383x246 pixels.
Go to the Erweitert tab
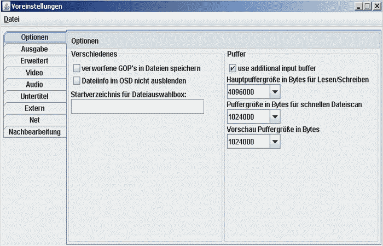point(34,61)
